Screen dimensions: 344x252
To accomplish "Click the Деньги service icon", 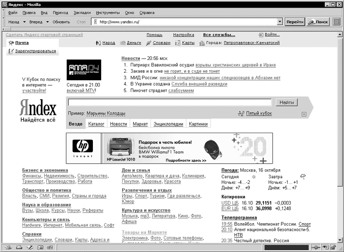I will 123,43.
